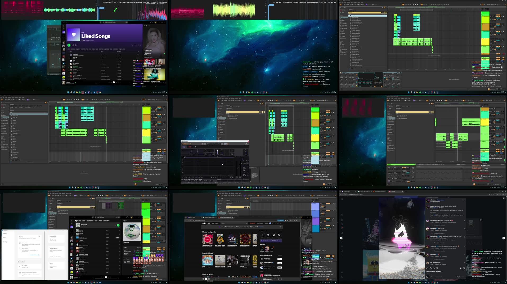Close the Instagram post viewer
Image resolution: width=507 pixels, height=284 pixels.
(504, 198)
